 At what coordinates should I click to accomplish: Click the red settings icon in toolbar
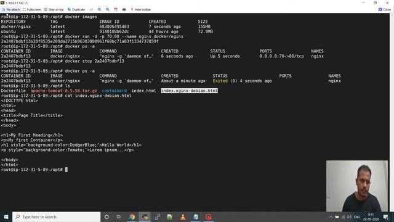(x=116, y=10)
